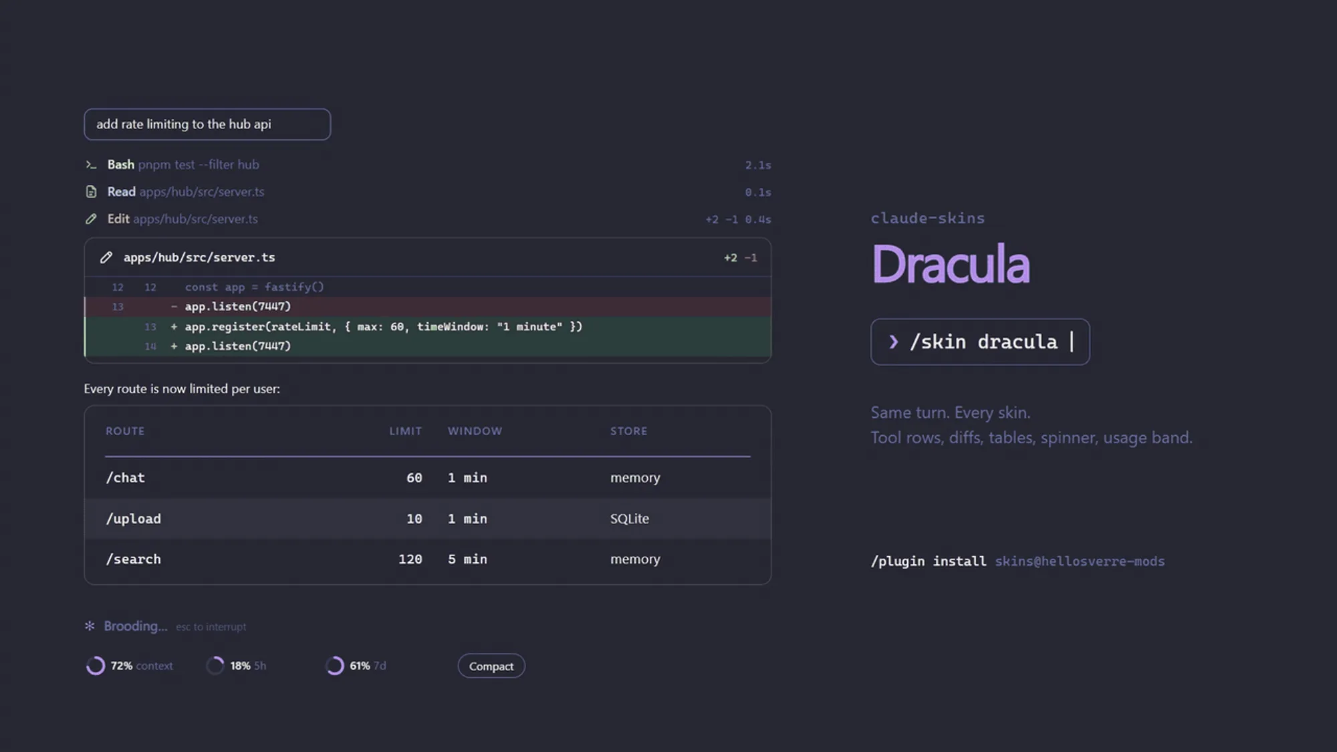Select the '/search' route cell
Viewport: 1337px width, 752px height.
point(133,559)
